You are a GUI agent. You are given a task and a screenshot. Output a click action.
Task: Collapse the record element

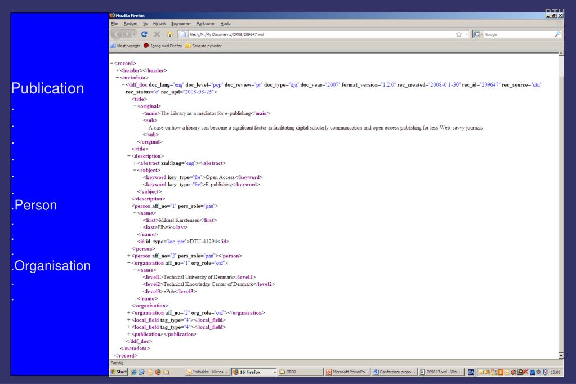coord(111,64)
